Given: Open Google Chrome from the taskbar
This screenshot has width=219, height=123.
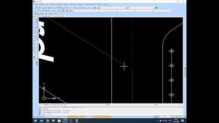Looking at the screenshot, I should pos(48,121).
